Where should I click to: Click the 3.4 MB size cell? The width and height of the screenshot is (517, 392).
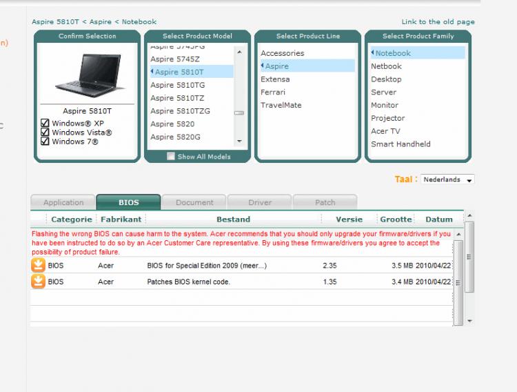[403, 282]
